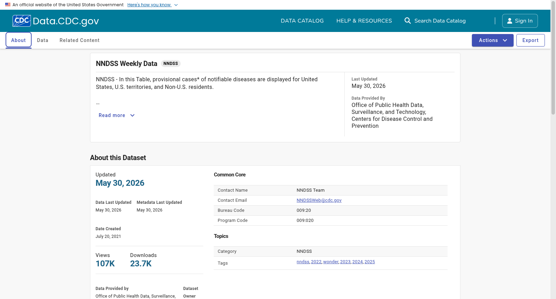Click the Export button
The image size is (556, 299).
530,40
